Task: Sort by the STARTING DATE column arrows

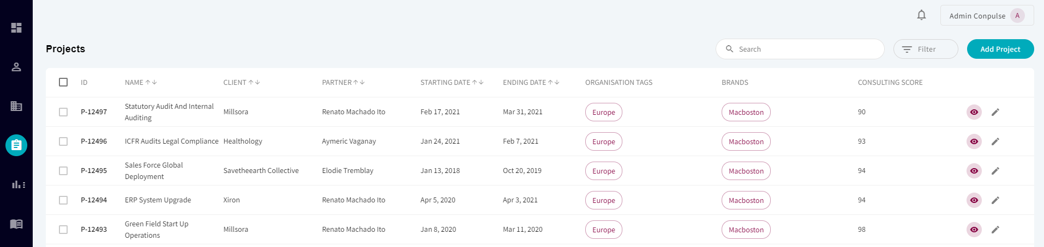Action: coord(478,83)
